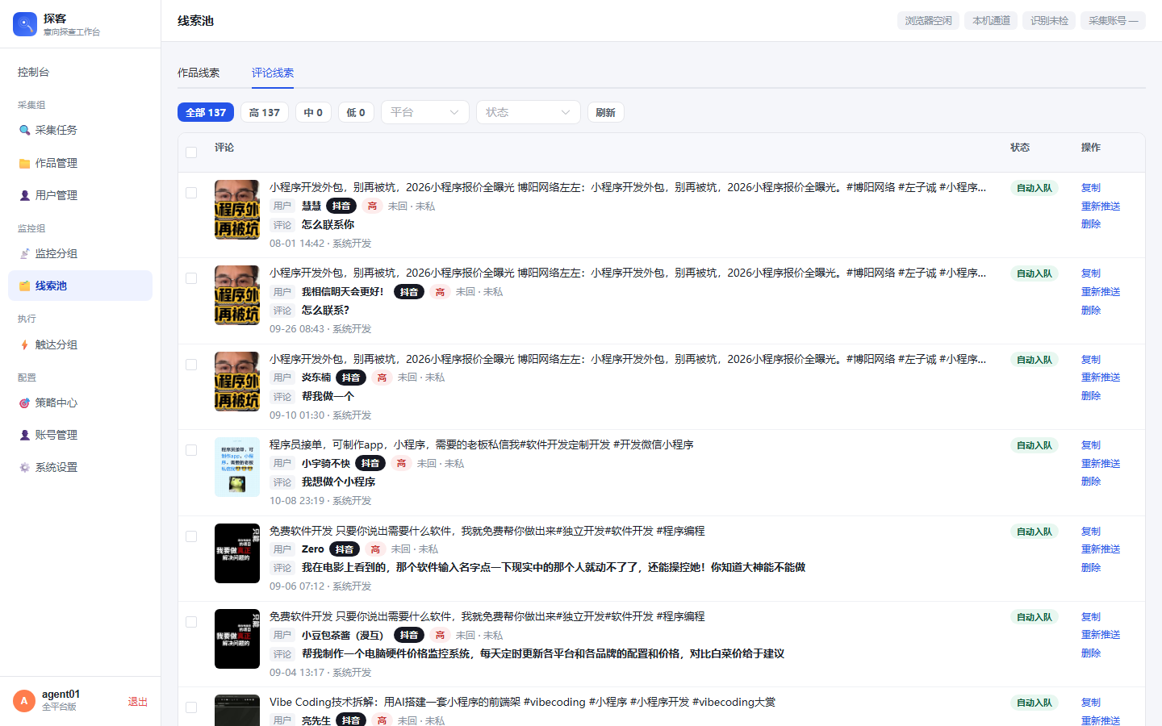Switch to the 作品线索 tab

(199, 73)
